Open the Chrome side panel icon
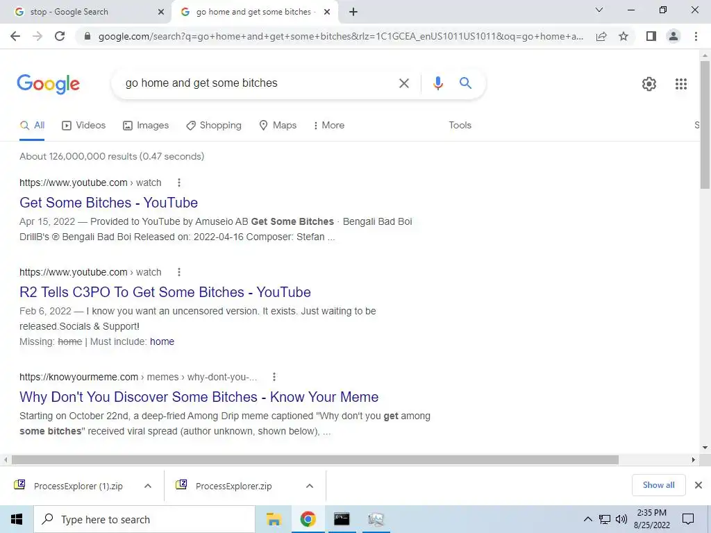 coord(651,36)
